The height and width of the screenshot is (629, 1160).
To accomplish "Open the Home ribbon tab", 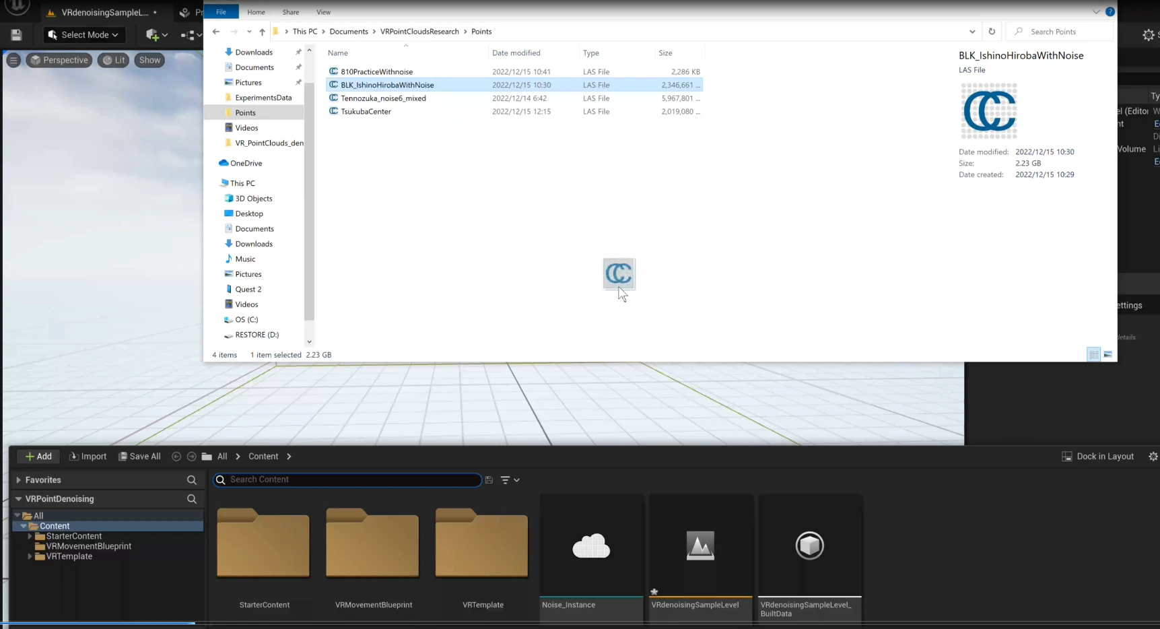I will tap(256, 12).
